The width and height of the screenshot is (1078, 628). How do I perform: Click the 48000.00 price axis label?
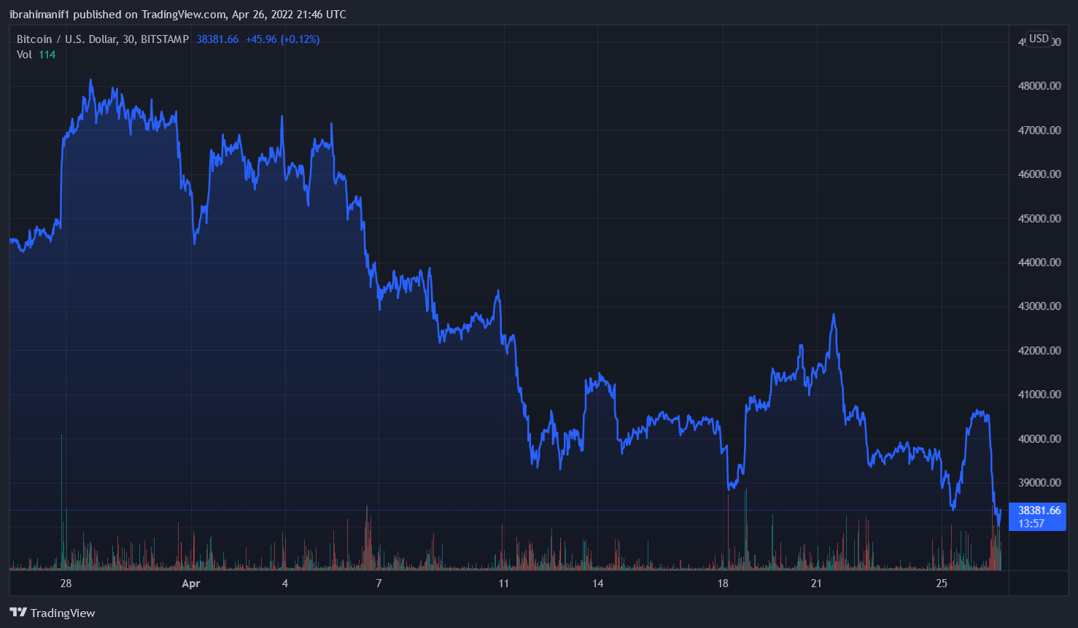click(x=1039, y=86)
